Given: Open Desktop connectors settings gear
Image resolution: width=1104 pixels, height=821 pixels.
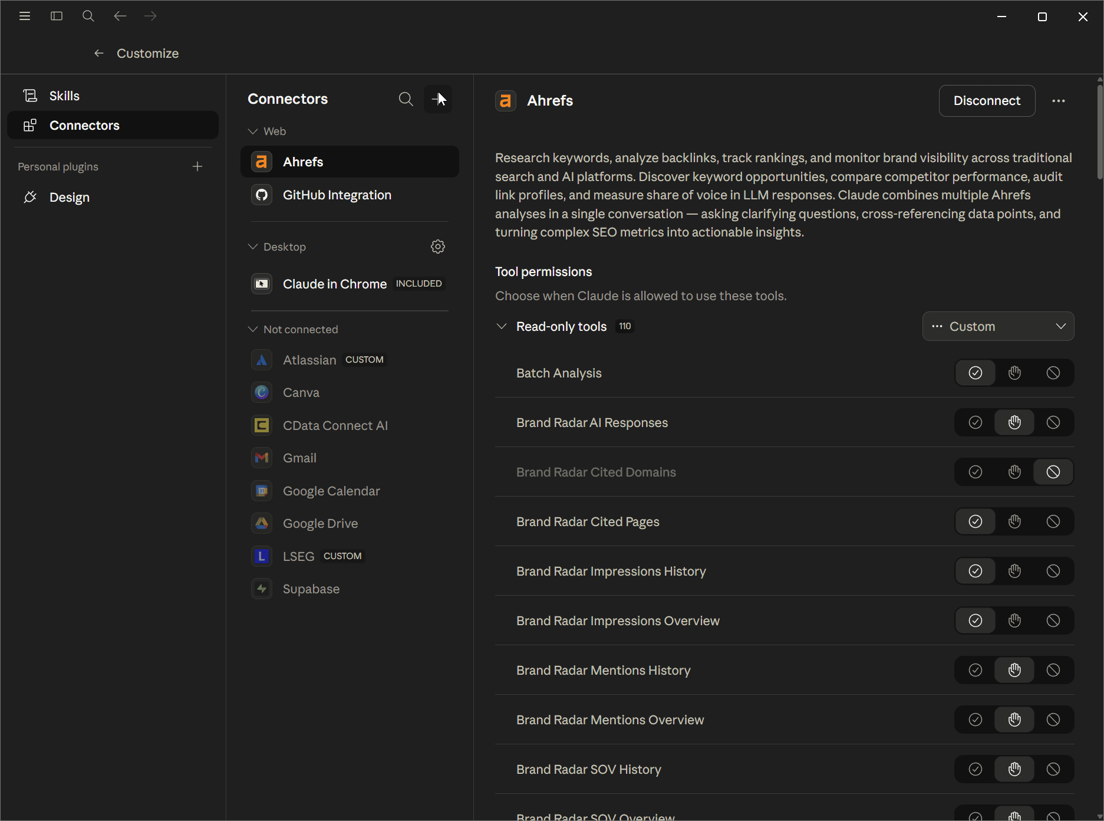Looking at the screenshot, I should tap(438, 247).
